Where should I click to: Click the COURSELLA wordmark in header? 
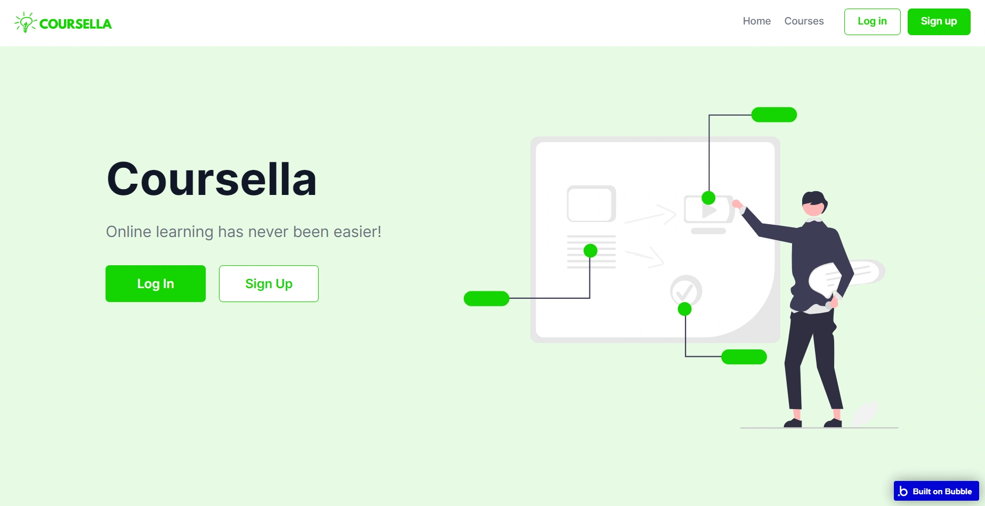(76, 24)
